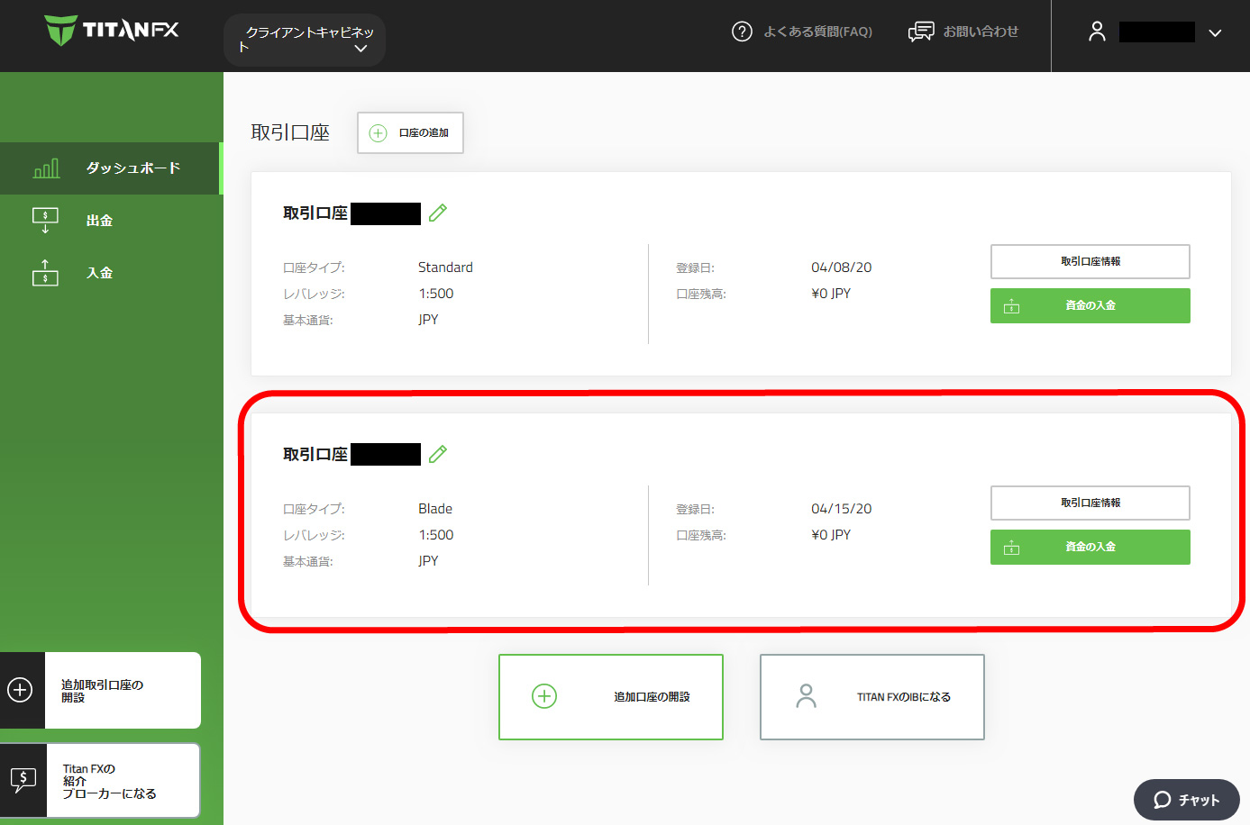1250x825 pixels.
Task: Click person icon in TITAN FXのIBになる
Action: (x=807, y=696)
